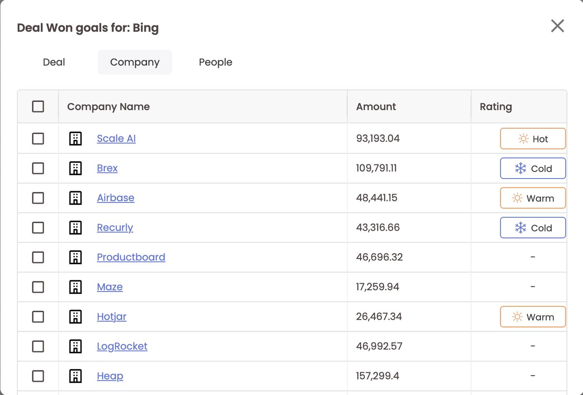
Task: Go to the Productboard company page
Action: (131, 257)
